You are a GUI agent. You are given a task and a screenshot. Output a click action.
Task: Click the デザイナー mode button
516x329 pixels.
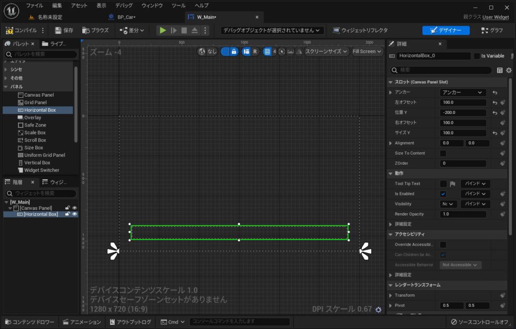pyautogui.click(x=446, y=30)
